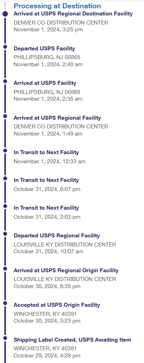Image resolution: width=144 pixels, height=363 pixels.
Task: Click the November 1, 2024, 3:25 pm timestamp
Action: point(48,29)
